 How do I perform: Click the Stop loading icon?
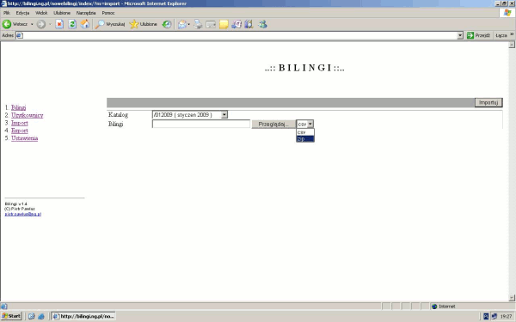[x=59, y=24]
